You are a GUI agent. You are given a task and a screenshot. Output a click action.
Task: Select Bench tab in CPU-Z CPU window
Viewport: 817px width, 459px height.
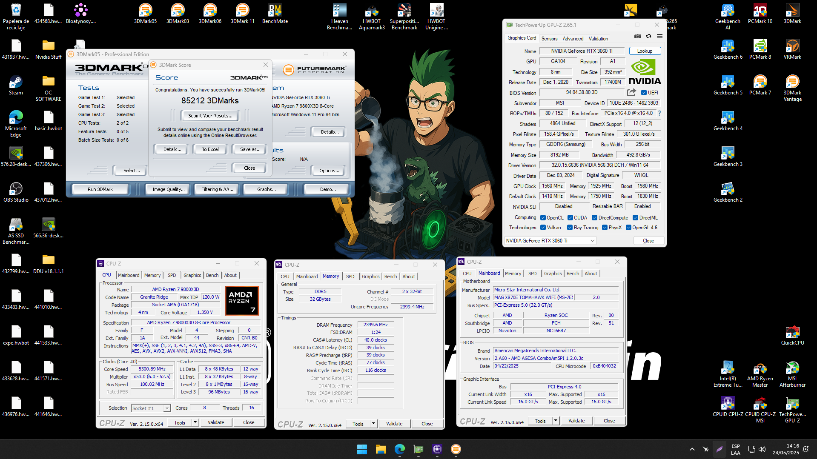tap(212, 275)
